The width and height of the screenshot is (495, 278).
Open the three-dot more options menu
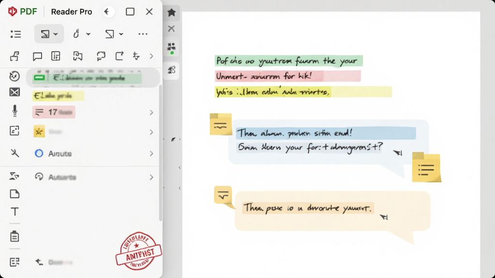143,34
